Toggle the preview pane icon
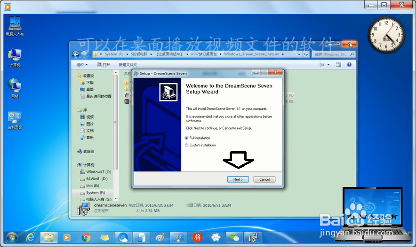 pyautogui.click(x=338, y=65)
